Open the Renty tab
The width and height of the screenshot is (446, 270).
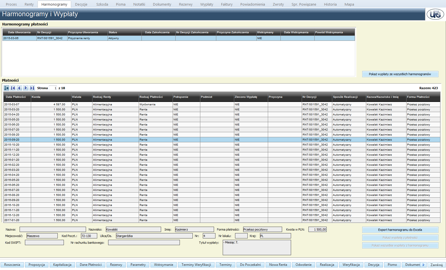pos(29,4)
